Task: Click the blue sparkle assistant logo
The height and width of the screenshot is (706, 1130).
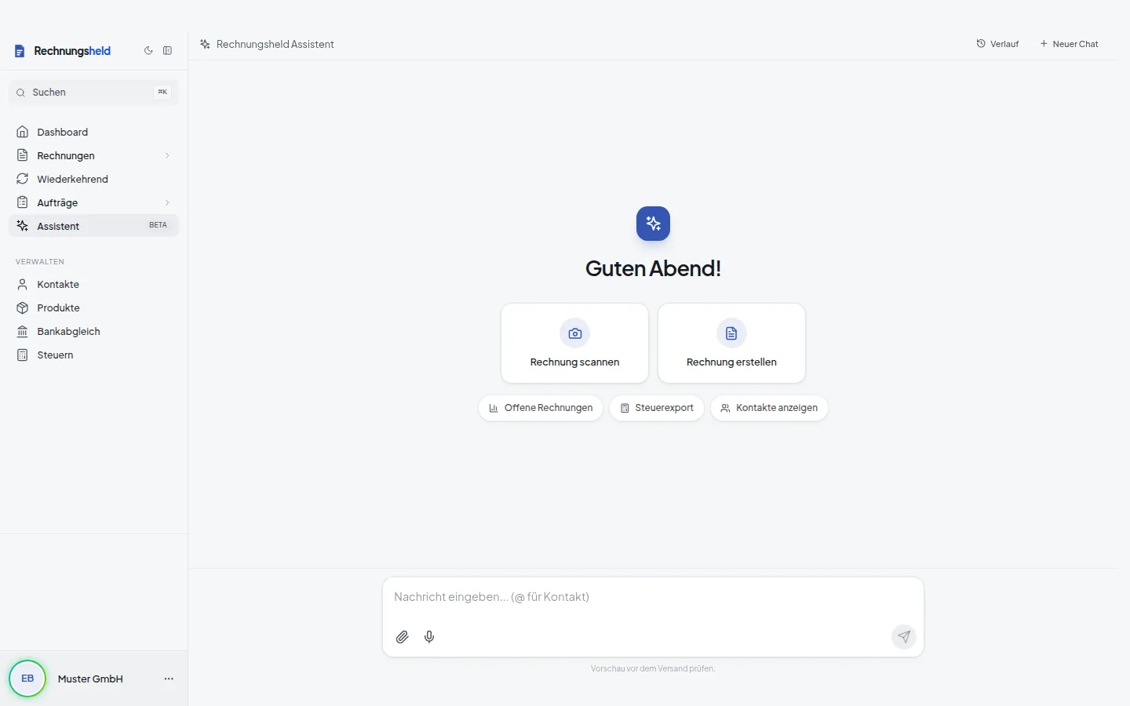Action: pos(653,224)
